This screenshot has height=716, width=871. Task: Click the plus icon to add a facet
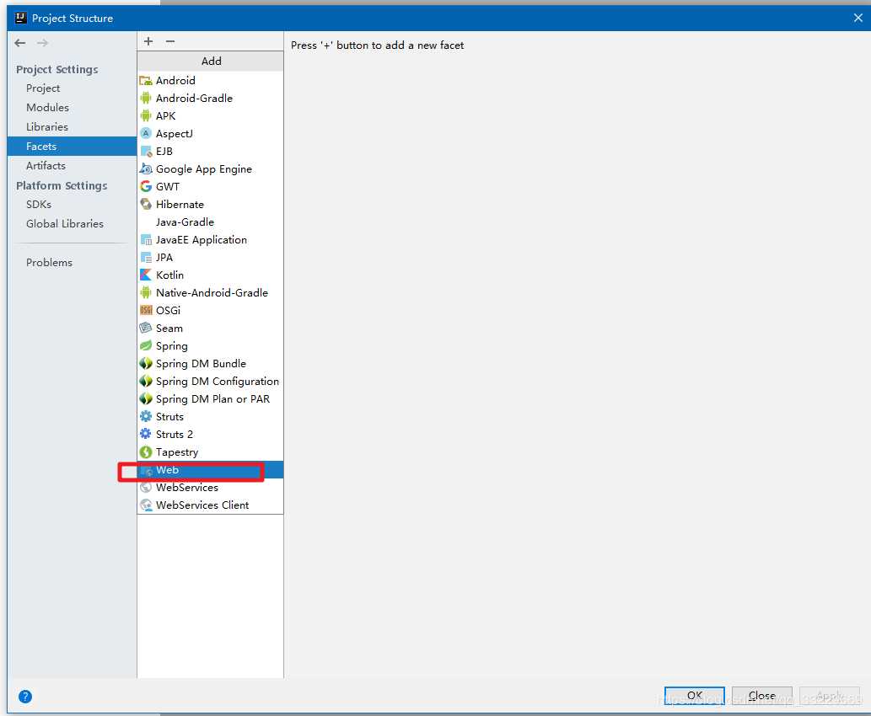coord(148,41)
